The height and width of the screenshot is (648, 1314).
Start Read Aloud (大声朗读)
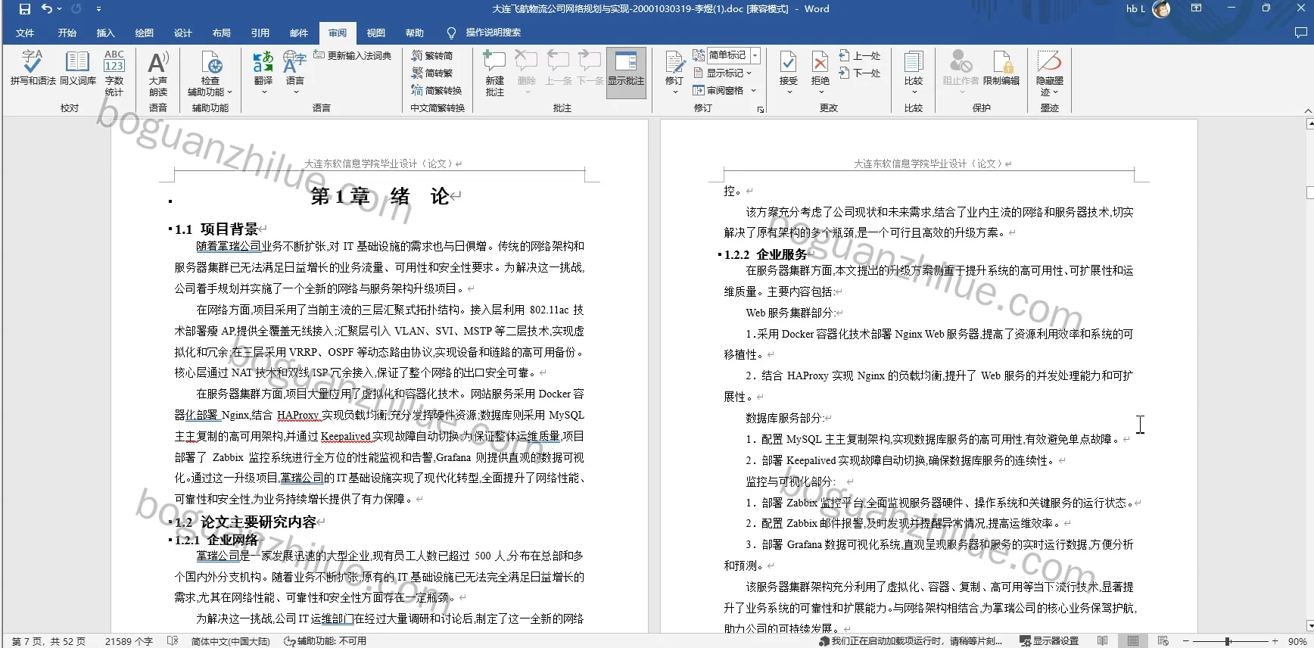pos(158,73)
